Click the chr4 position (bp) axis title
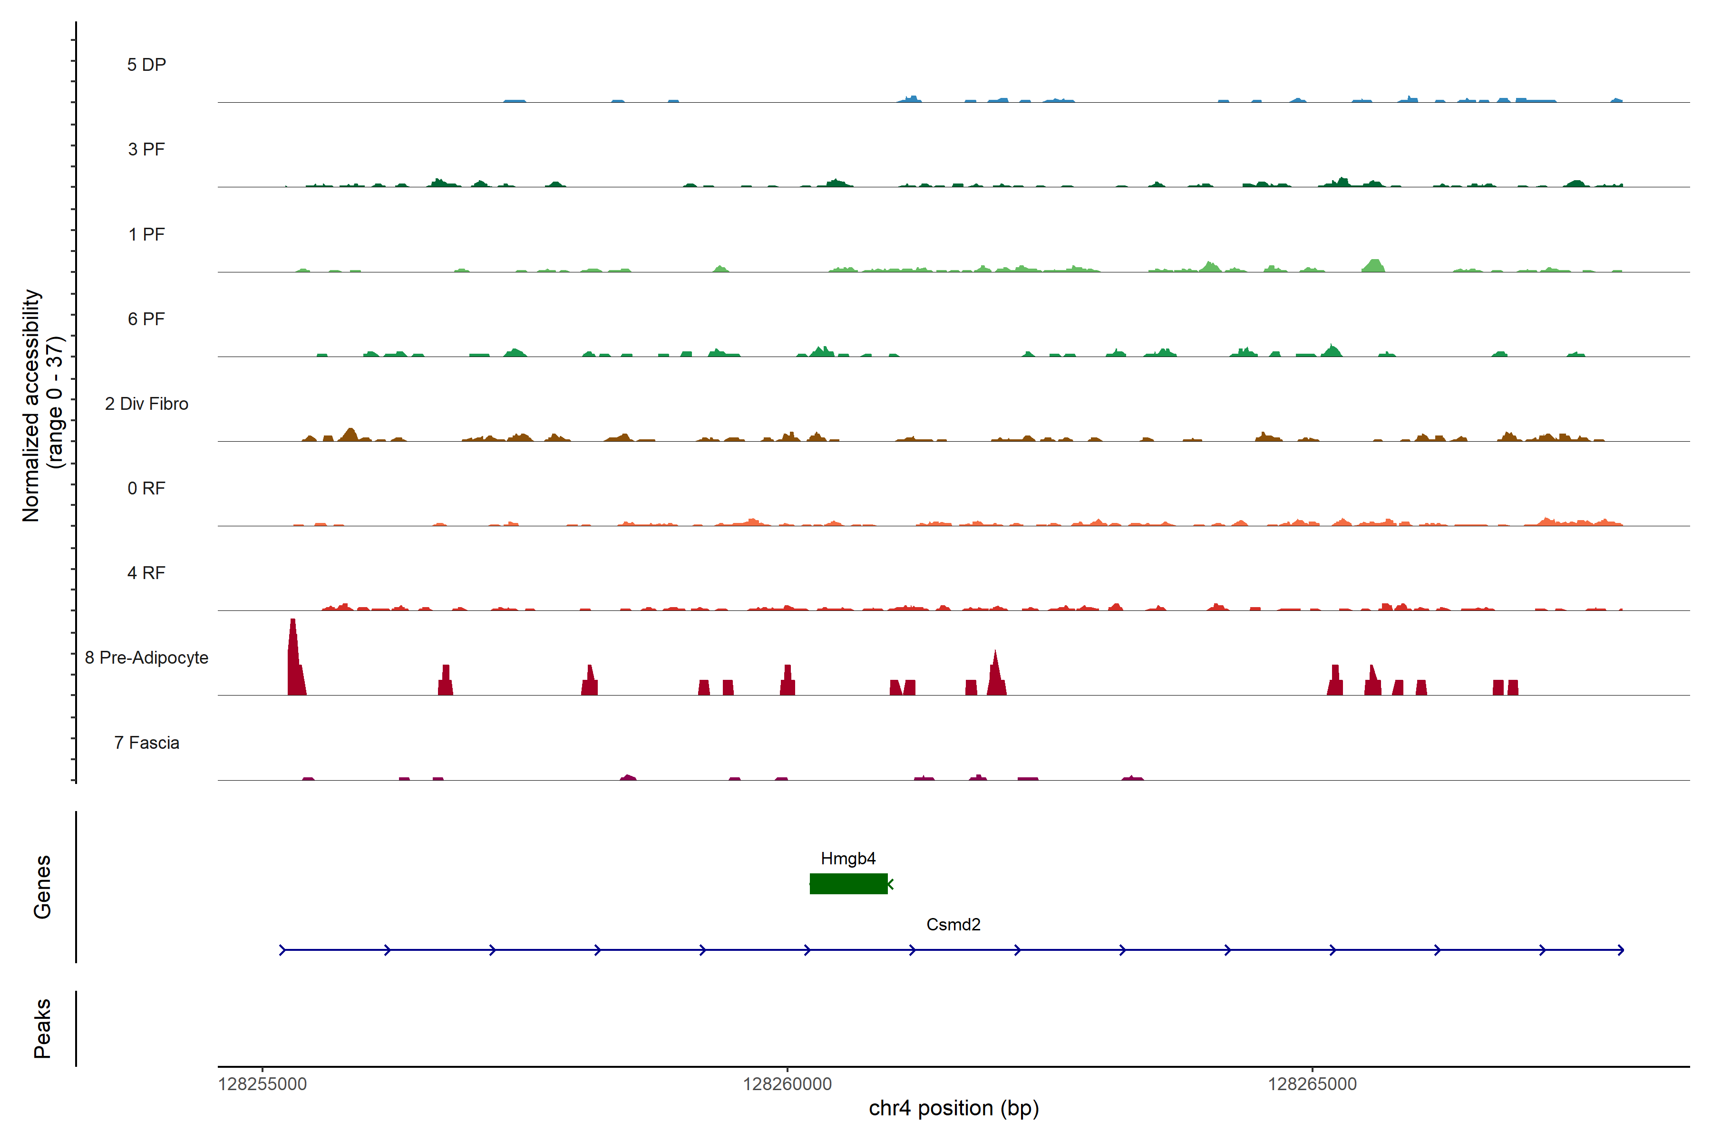This screenshot has height=1141, width=1712. pos(953,1108)
